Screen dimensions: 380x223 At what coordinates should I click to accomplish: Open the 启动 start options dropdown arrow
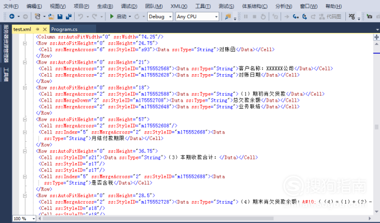coord(130,16)
